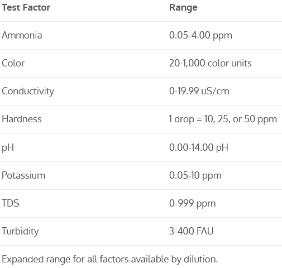Image resolution: width=282 pixels, height=268 pixels.
Task: Select the 20-1,000 color units value
Action: pyautogui.click(x=211, y=63)
